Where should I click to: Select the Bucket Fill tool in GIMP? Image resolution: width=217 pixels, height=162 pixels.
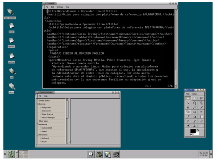click(x=194, y=117)
